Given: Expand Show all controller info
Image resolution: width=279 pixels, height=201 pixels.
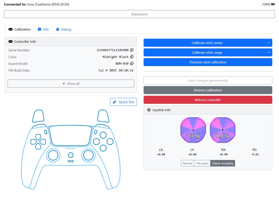Looking at the screenshot, I should pyautogui.click(x=71, y=84).
